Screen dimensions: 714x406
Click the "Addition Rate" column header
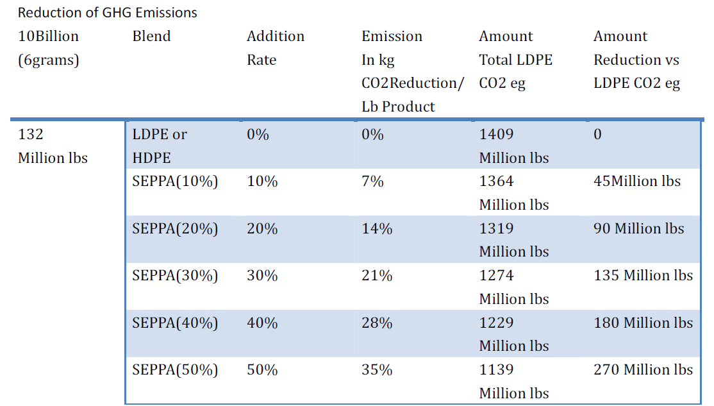276,48
